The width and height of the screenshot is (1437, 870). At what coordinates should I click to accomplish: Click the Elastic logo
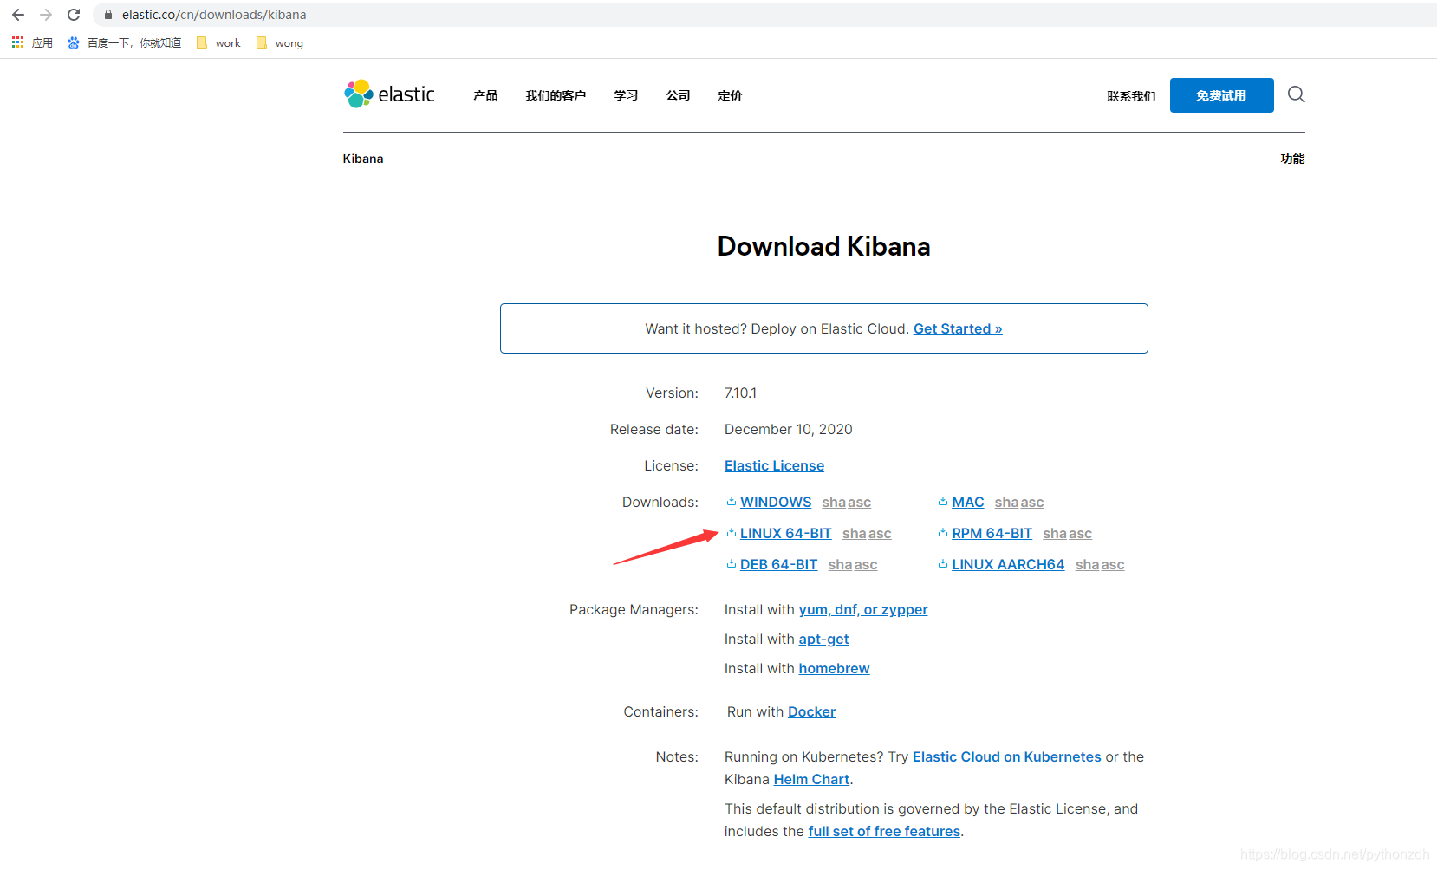pos(389,94)
